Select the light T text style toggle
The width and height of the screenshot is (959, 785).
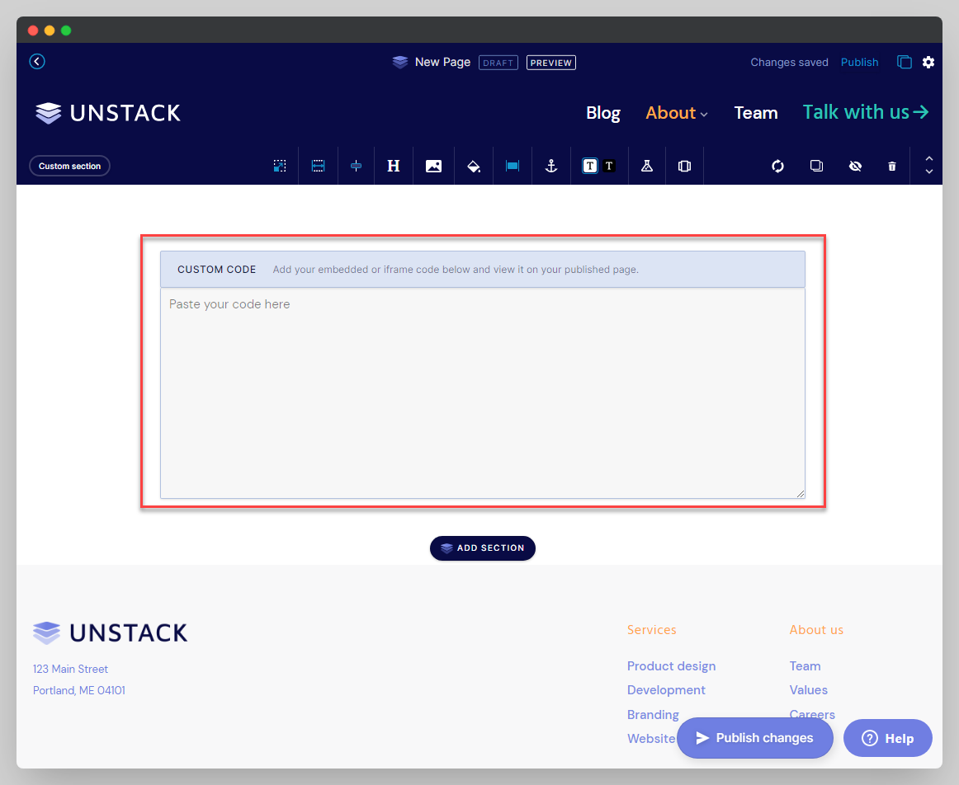pos(589,166)
